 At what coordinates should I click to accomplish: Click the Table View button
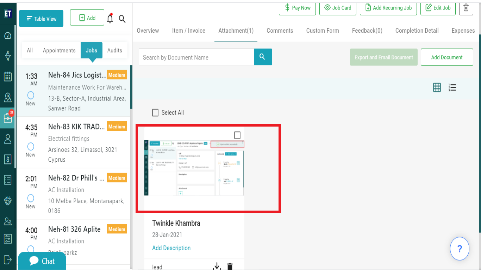click(41, 18)
